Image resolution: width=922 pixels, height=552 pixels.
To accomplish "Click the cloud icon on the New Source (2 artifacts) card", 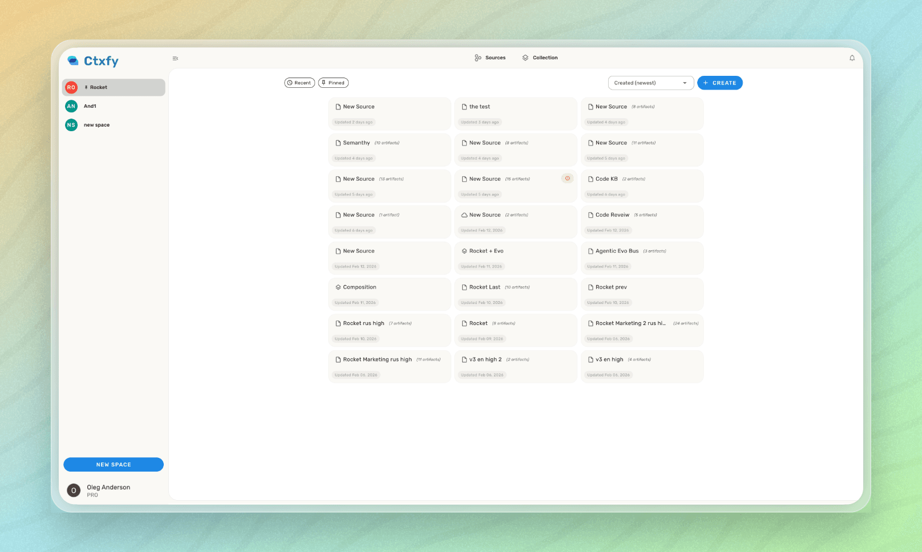I will 464,215.
